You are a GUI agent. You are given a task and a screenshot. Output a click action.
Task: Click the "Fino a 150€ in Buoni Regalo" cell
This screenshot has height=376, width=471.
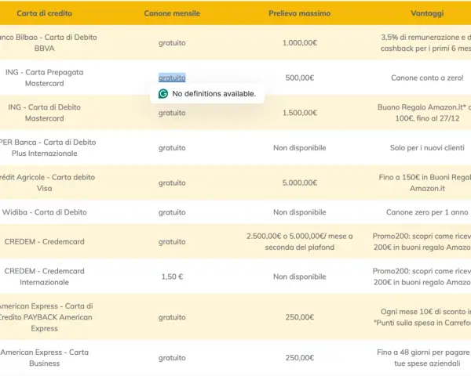(425, 183)
